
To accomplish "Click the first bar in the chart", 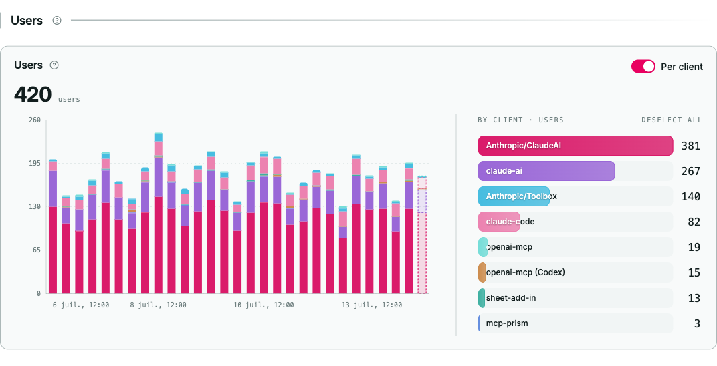I will (53, 226).
